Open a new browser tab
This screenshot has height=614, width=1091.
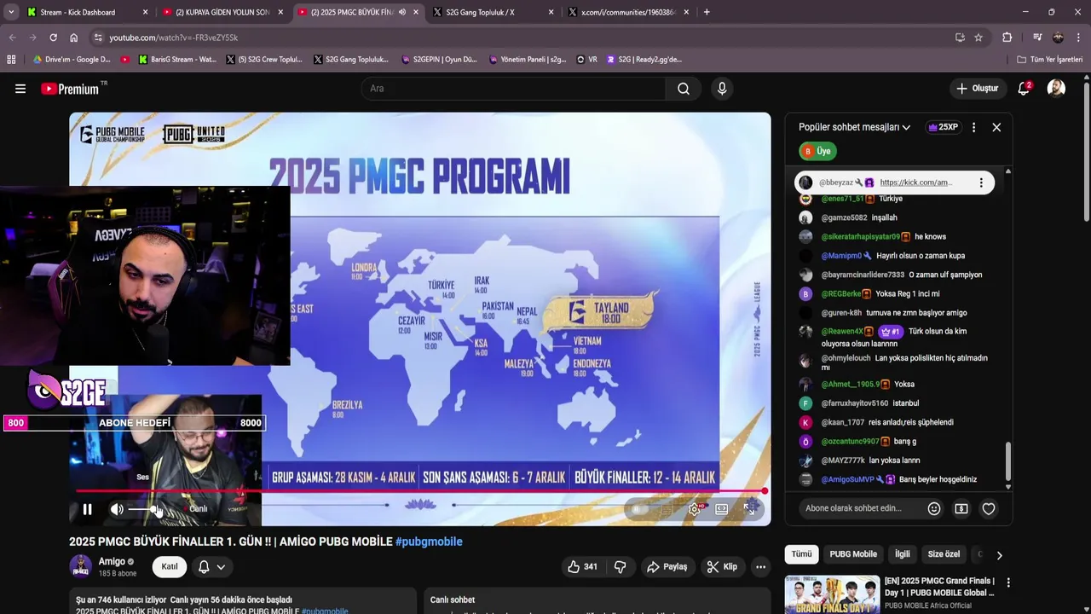point(707,12)
